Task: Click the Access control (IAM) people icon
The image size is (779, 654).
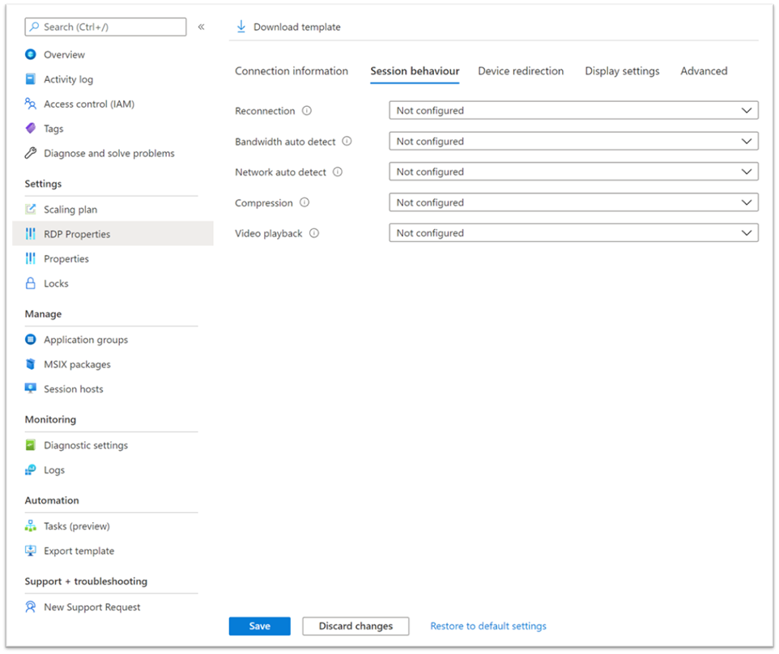Action: pyautogui.click(x=30, y=104)
